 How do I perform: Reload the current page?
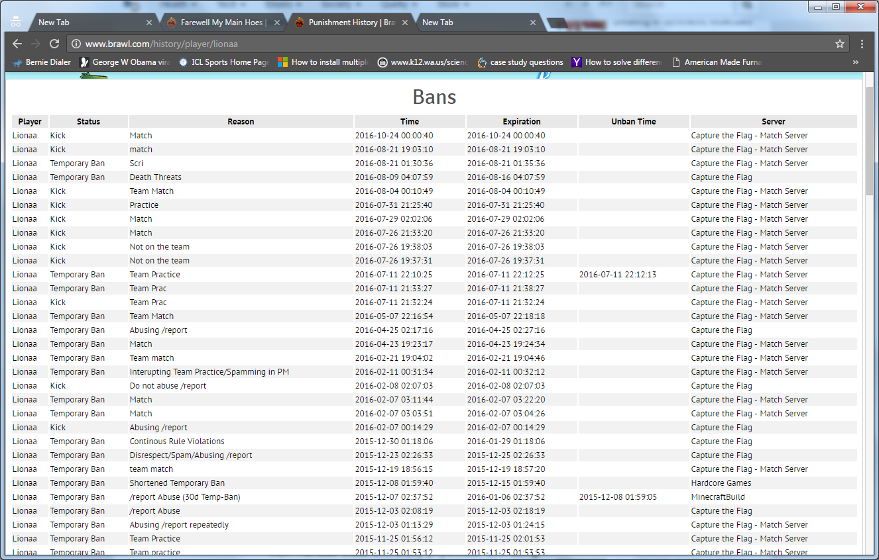(54, 44)
